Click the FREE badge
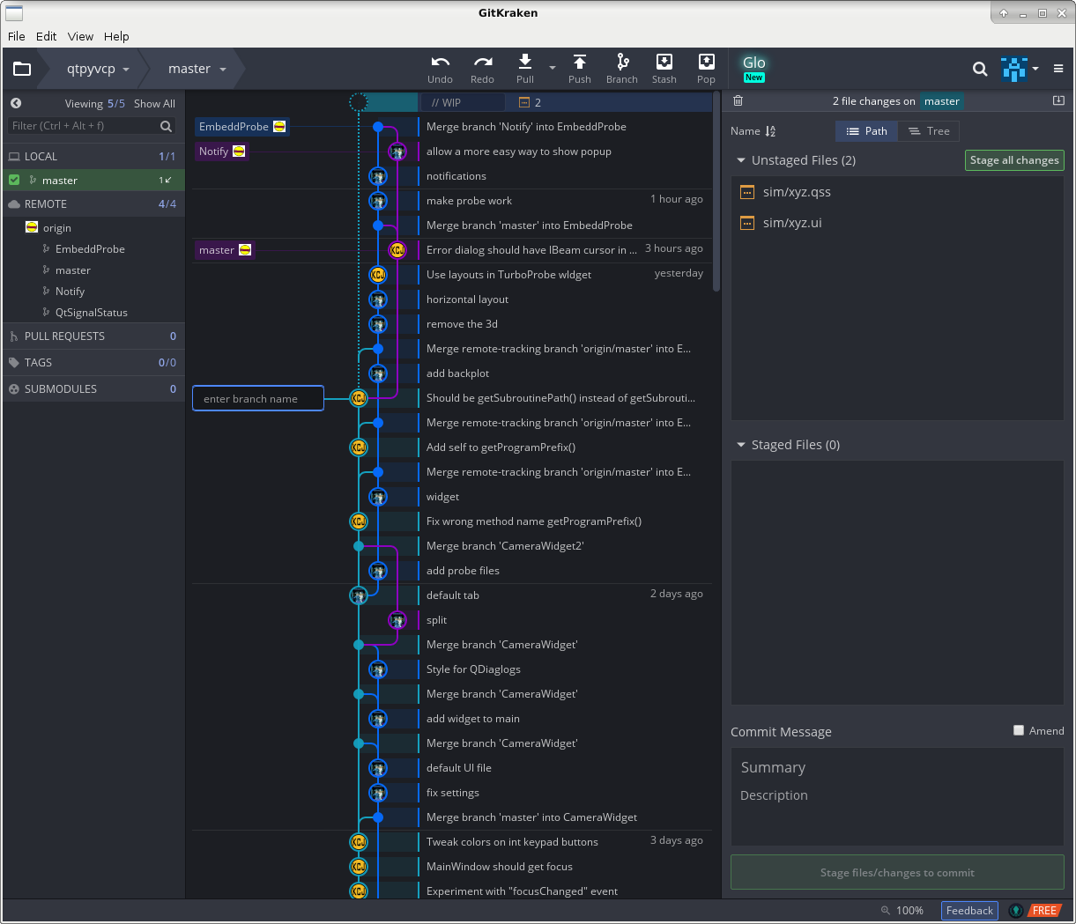This screenshot has width=1076, height=924. [x=1044, y=910]
